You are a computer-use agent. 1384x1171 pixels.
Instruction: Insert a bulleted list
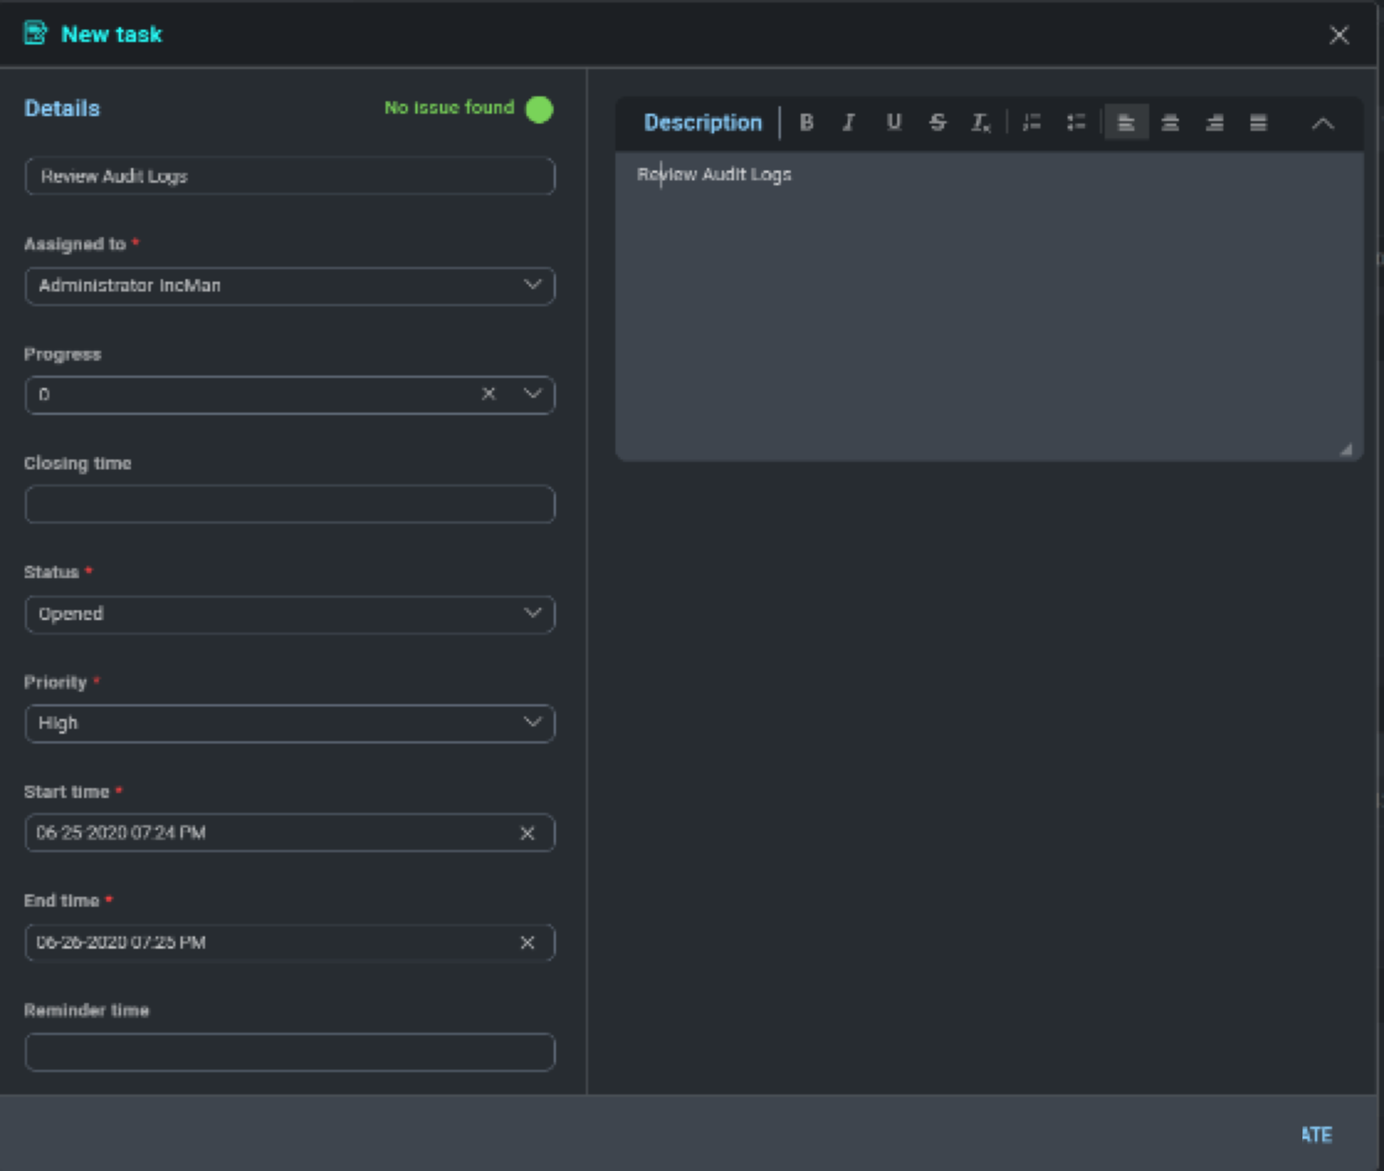pos(1076,123)
